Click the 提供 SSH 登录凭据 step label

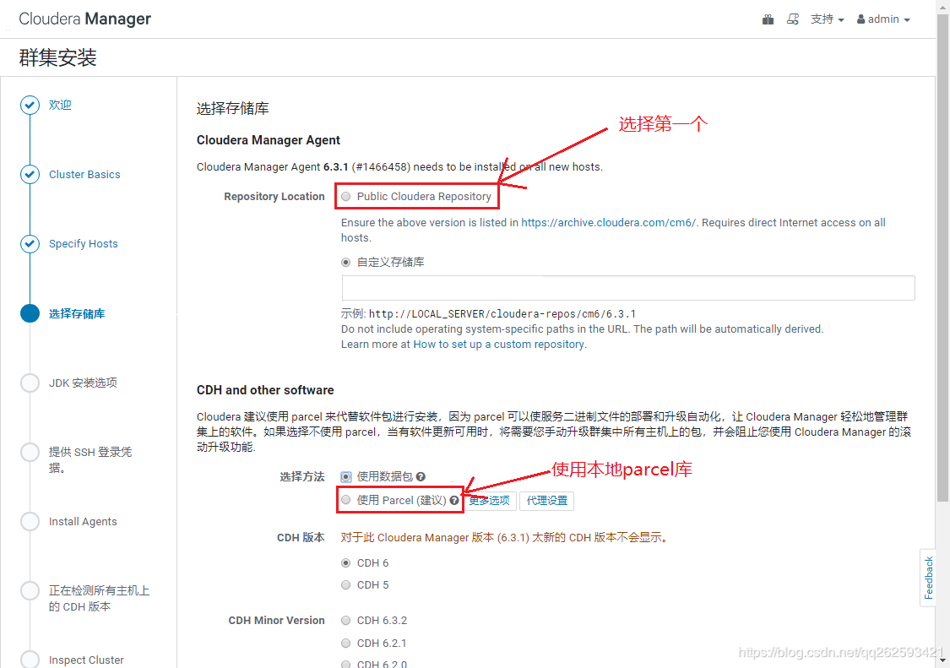(x=90, y=459)
